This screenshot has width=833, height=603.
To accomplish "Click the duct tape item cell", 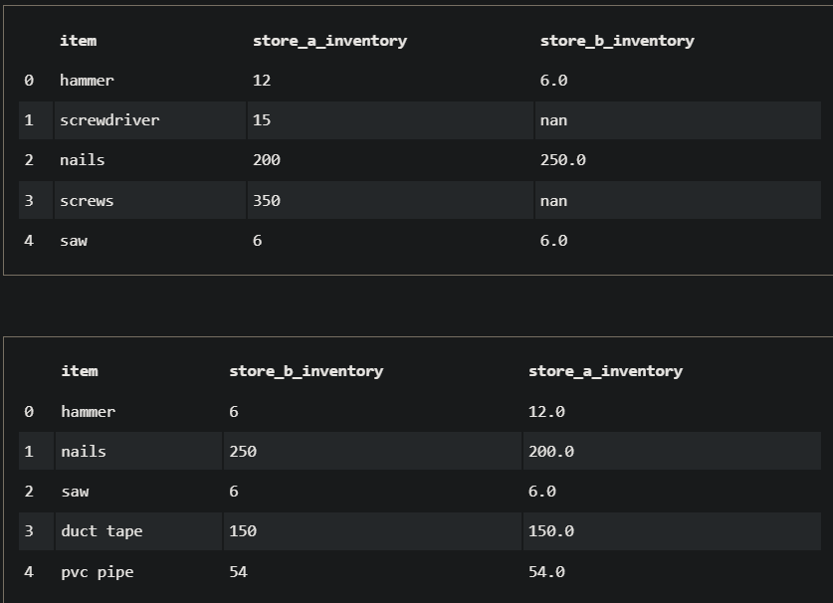I will click(102, 531).
